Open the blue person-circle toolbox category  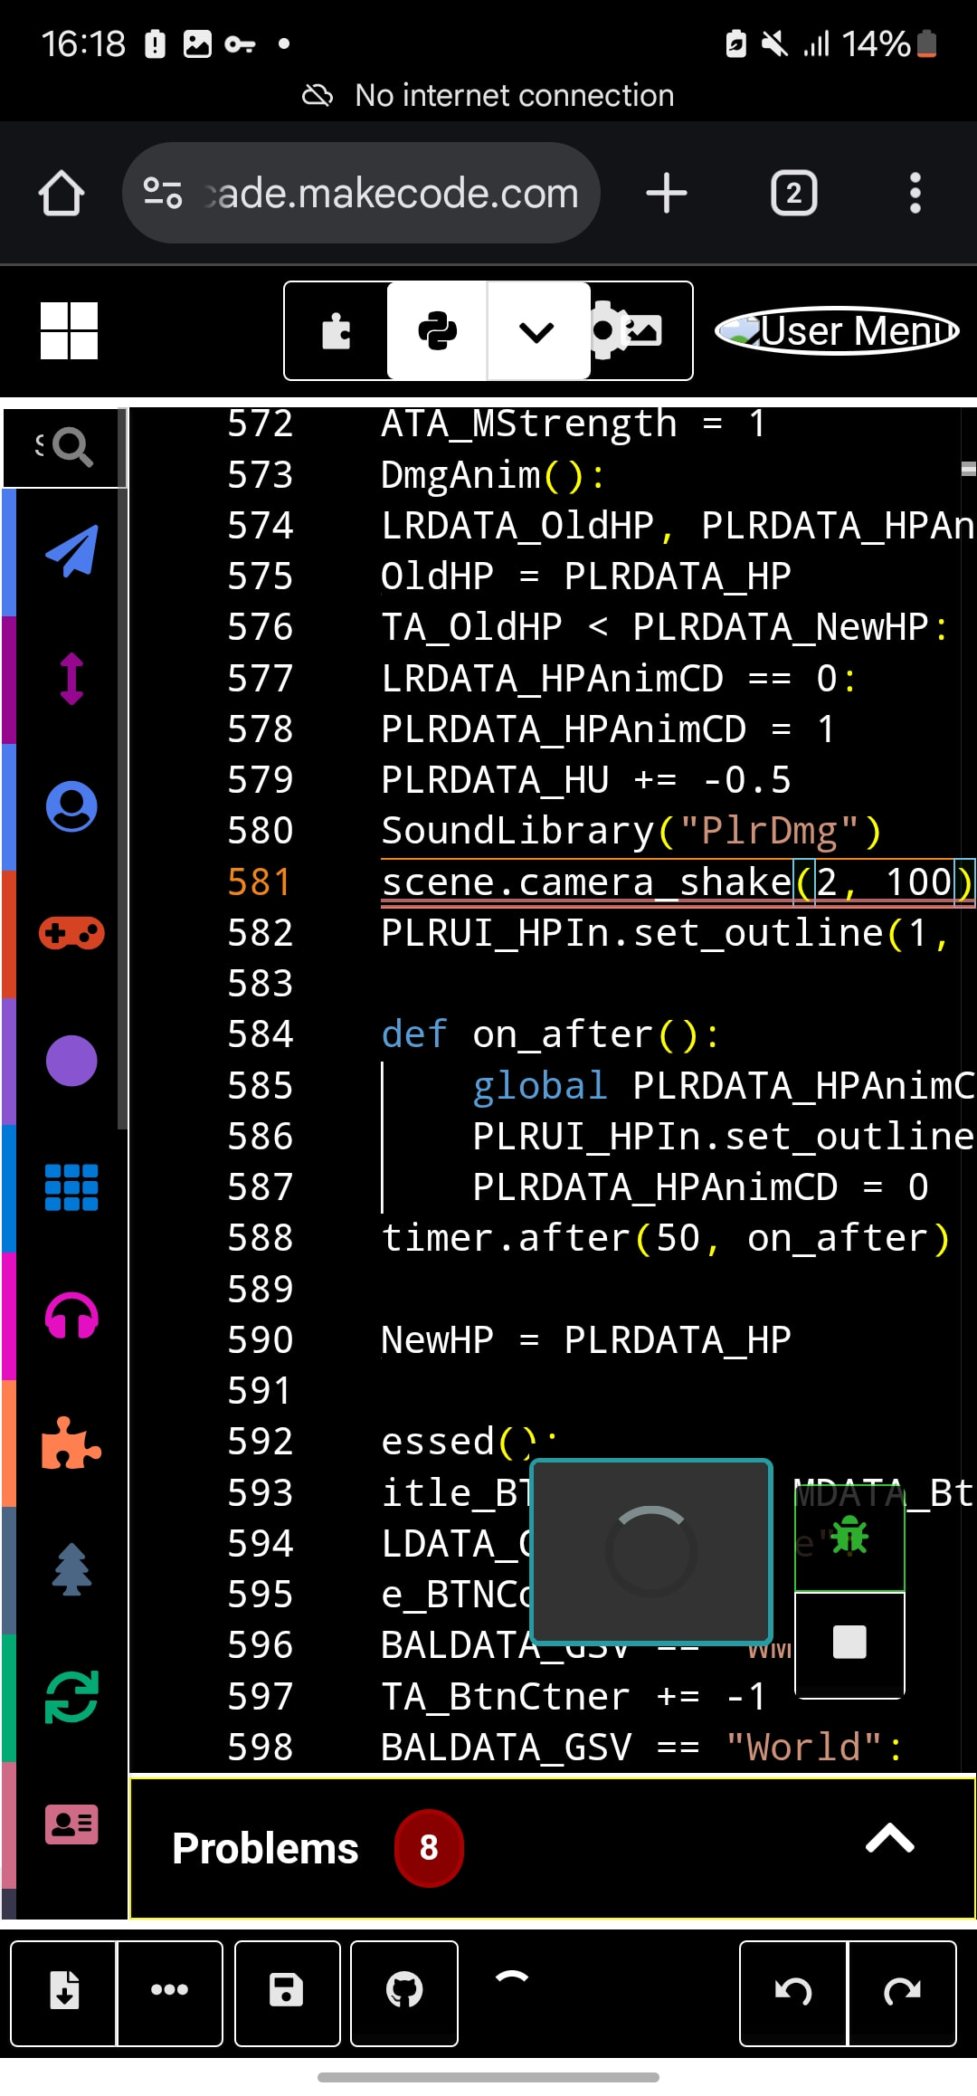point(71,805)
